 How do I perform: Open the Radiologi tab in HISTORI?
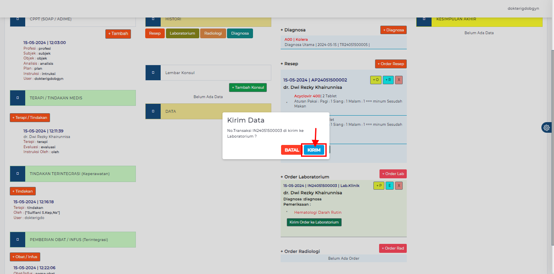tap(213, 33)
